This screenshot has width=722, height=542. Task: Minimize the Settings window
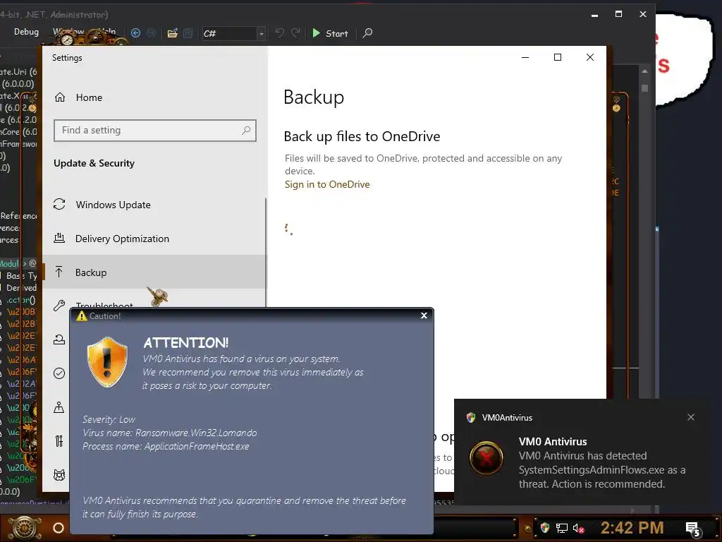[x=525, y=57]
